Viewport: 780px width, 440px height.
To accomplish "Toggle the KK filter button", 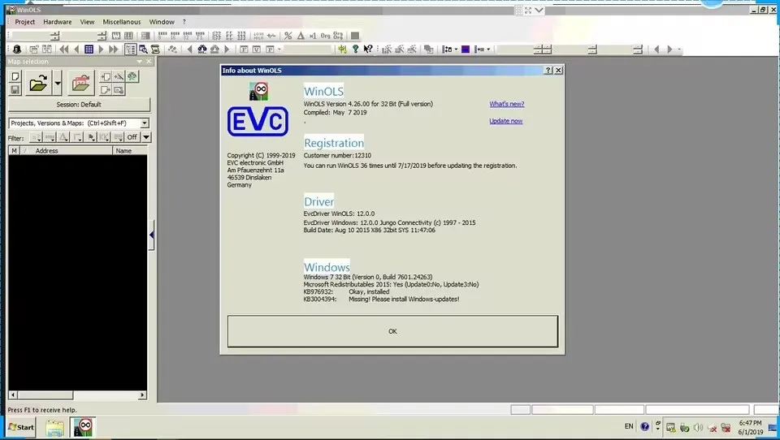I will coord(104,137).
